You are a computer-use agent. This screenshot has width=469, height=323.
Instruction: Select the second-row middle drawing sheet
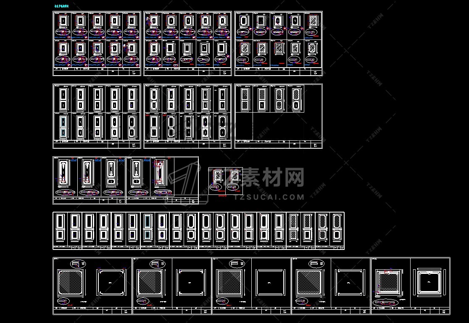[187, 116]
